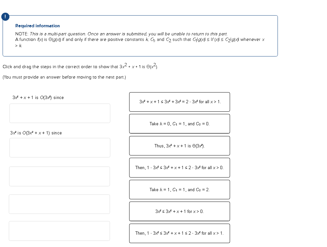The height and width of the screenshot is (247, 327).
Task: Select the card "3x² + x + 1 ≤ 3x² + 3x² = 2 · 3x² for all x > 1"
Action: tap(179, 102)
